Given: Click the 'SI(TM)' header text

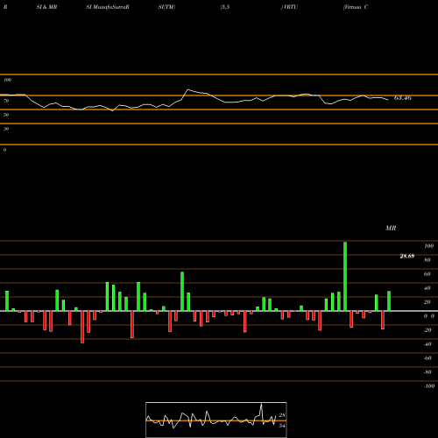Looking at the screenshot, I should 166,7.
